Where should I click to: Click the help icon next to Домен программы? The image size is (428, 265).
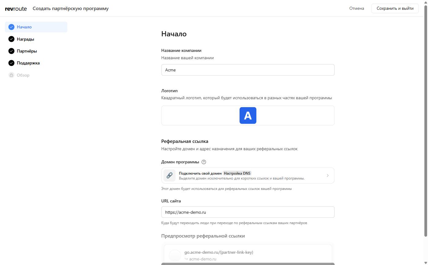(x=204, y=162)
